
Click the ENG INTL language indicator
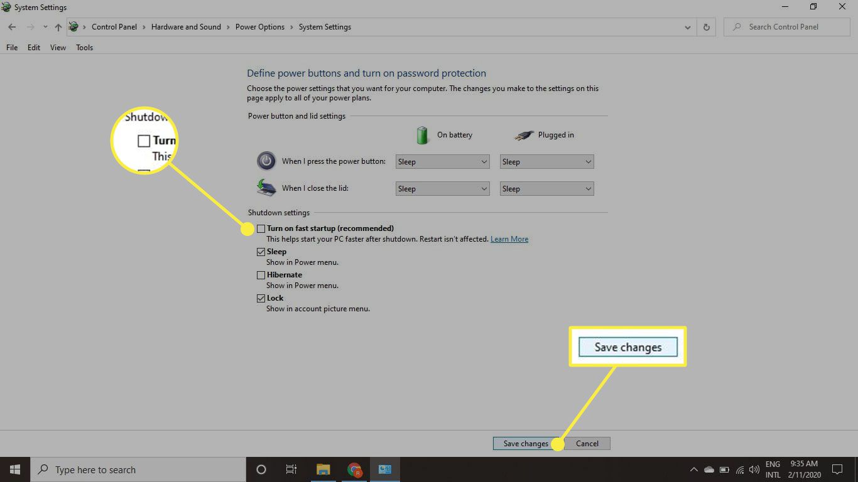click(x=773, y=469)
